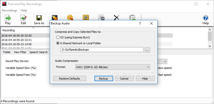Switch to the Folder tab
Viewport: 214px width, 104px height.
7,52
